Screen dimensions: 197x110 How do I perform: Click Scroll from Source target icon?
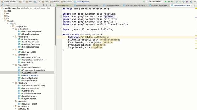click(x=44, y=5)
